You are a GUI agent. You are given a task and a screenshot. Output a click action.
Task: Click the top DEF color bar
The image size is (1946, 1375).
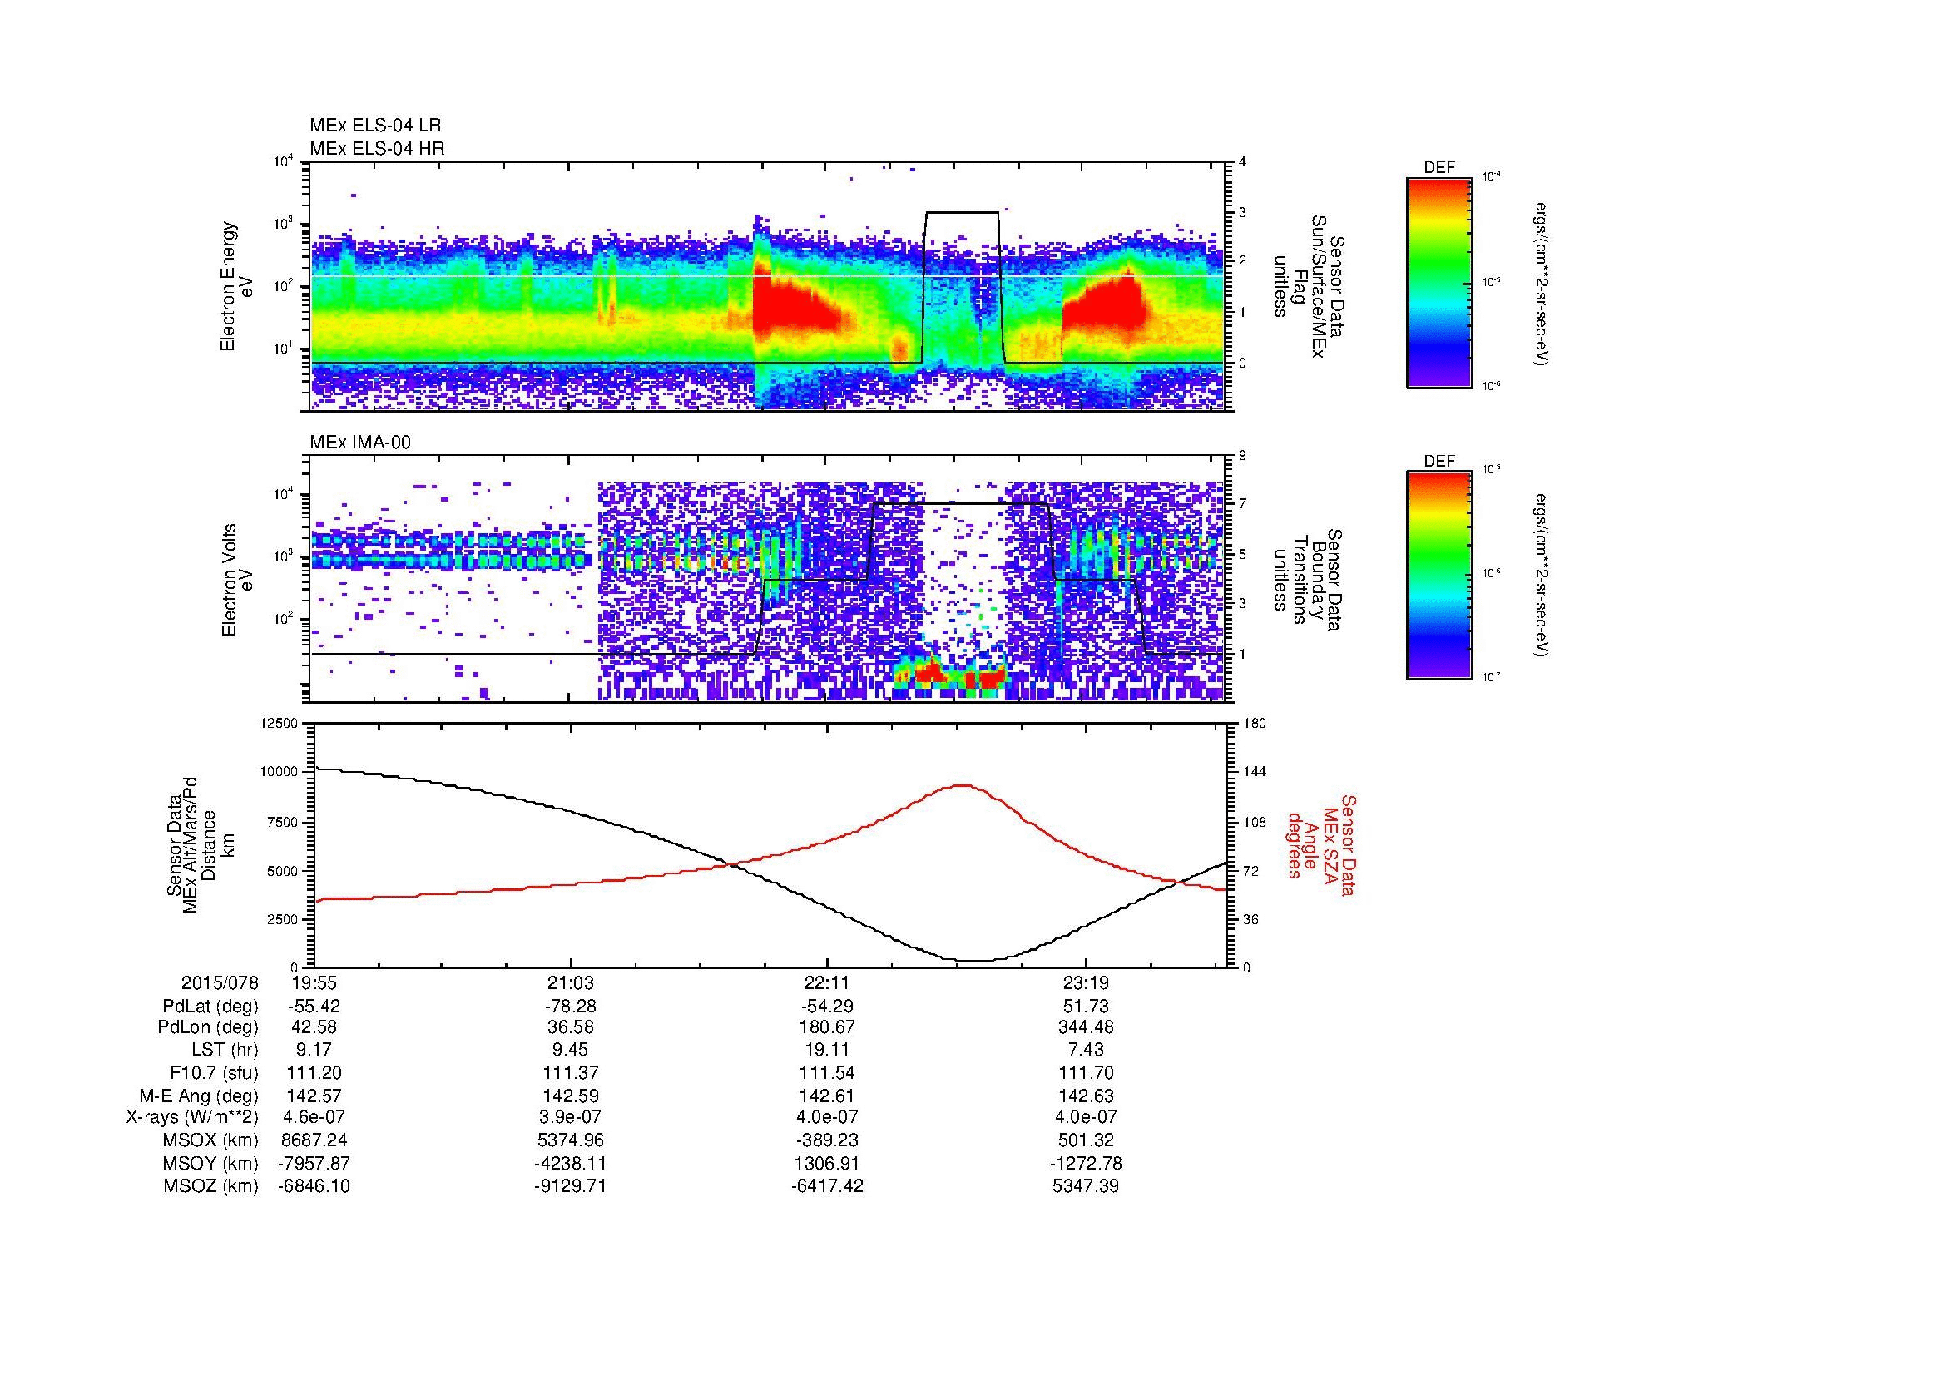coord(1439,282)
